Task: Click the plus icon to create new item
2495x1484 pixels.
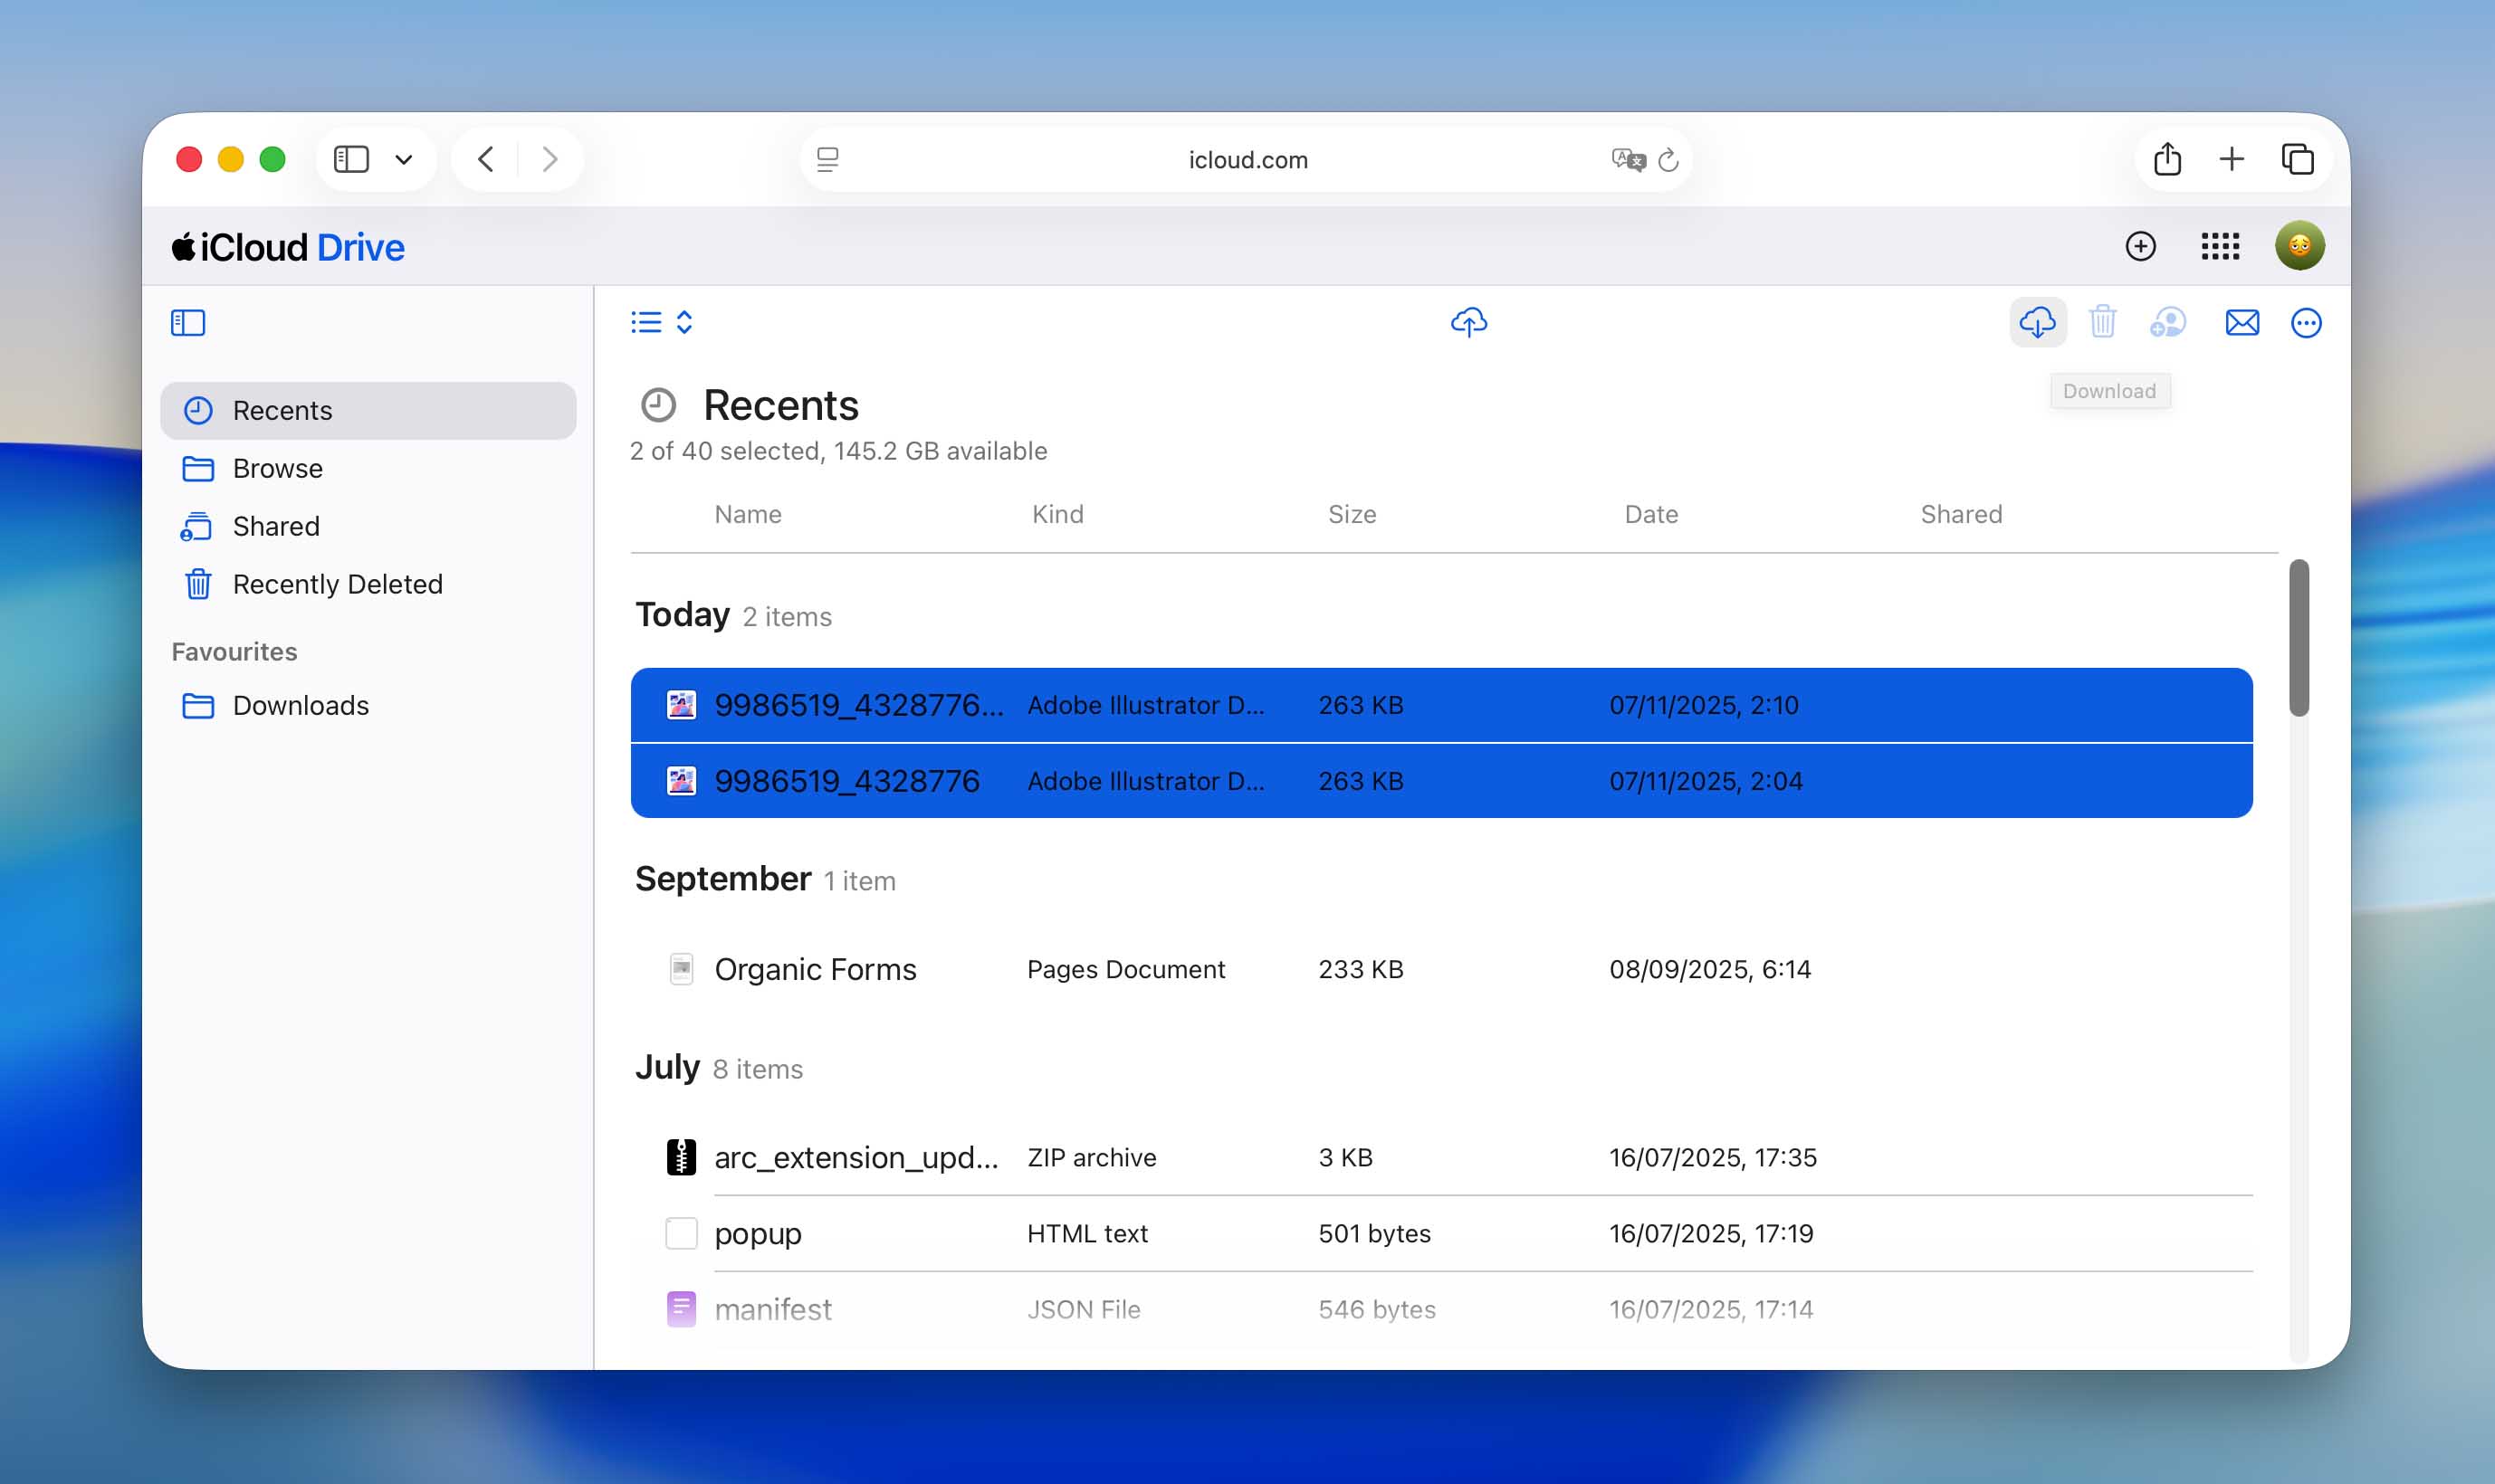Action: point(2140,245)
